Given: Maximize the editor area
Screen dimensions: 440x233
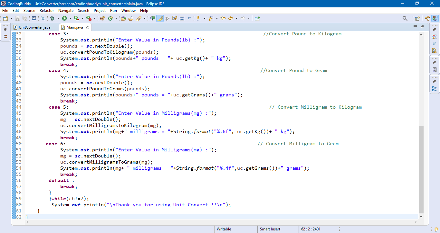Looking at the screenshot, I should [422, 26].
